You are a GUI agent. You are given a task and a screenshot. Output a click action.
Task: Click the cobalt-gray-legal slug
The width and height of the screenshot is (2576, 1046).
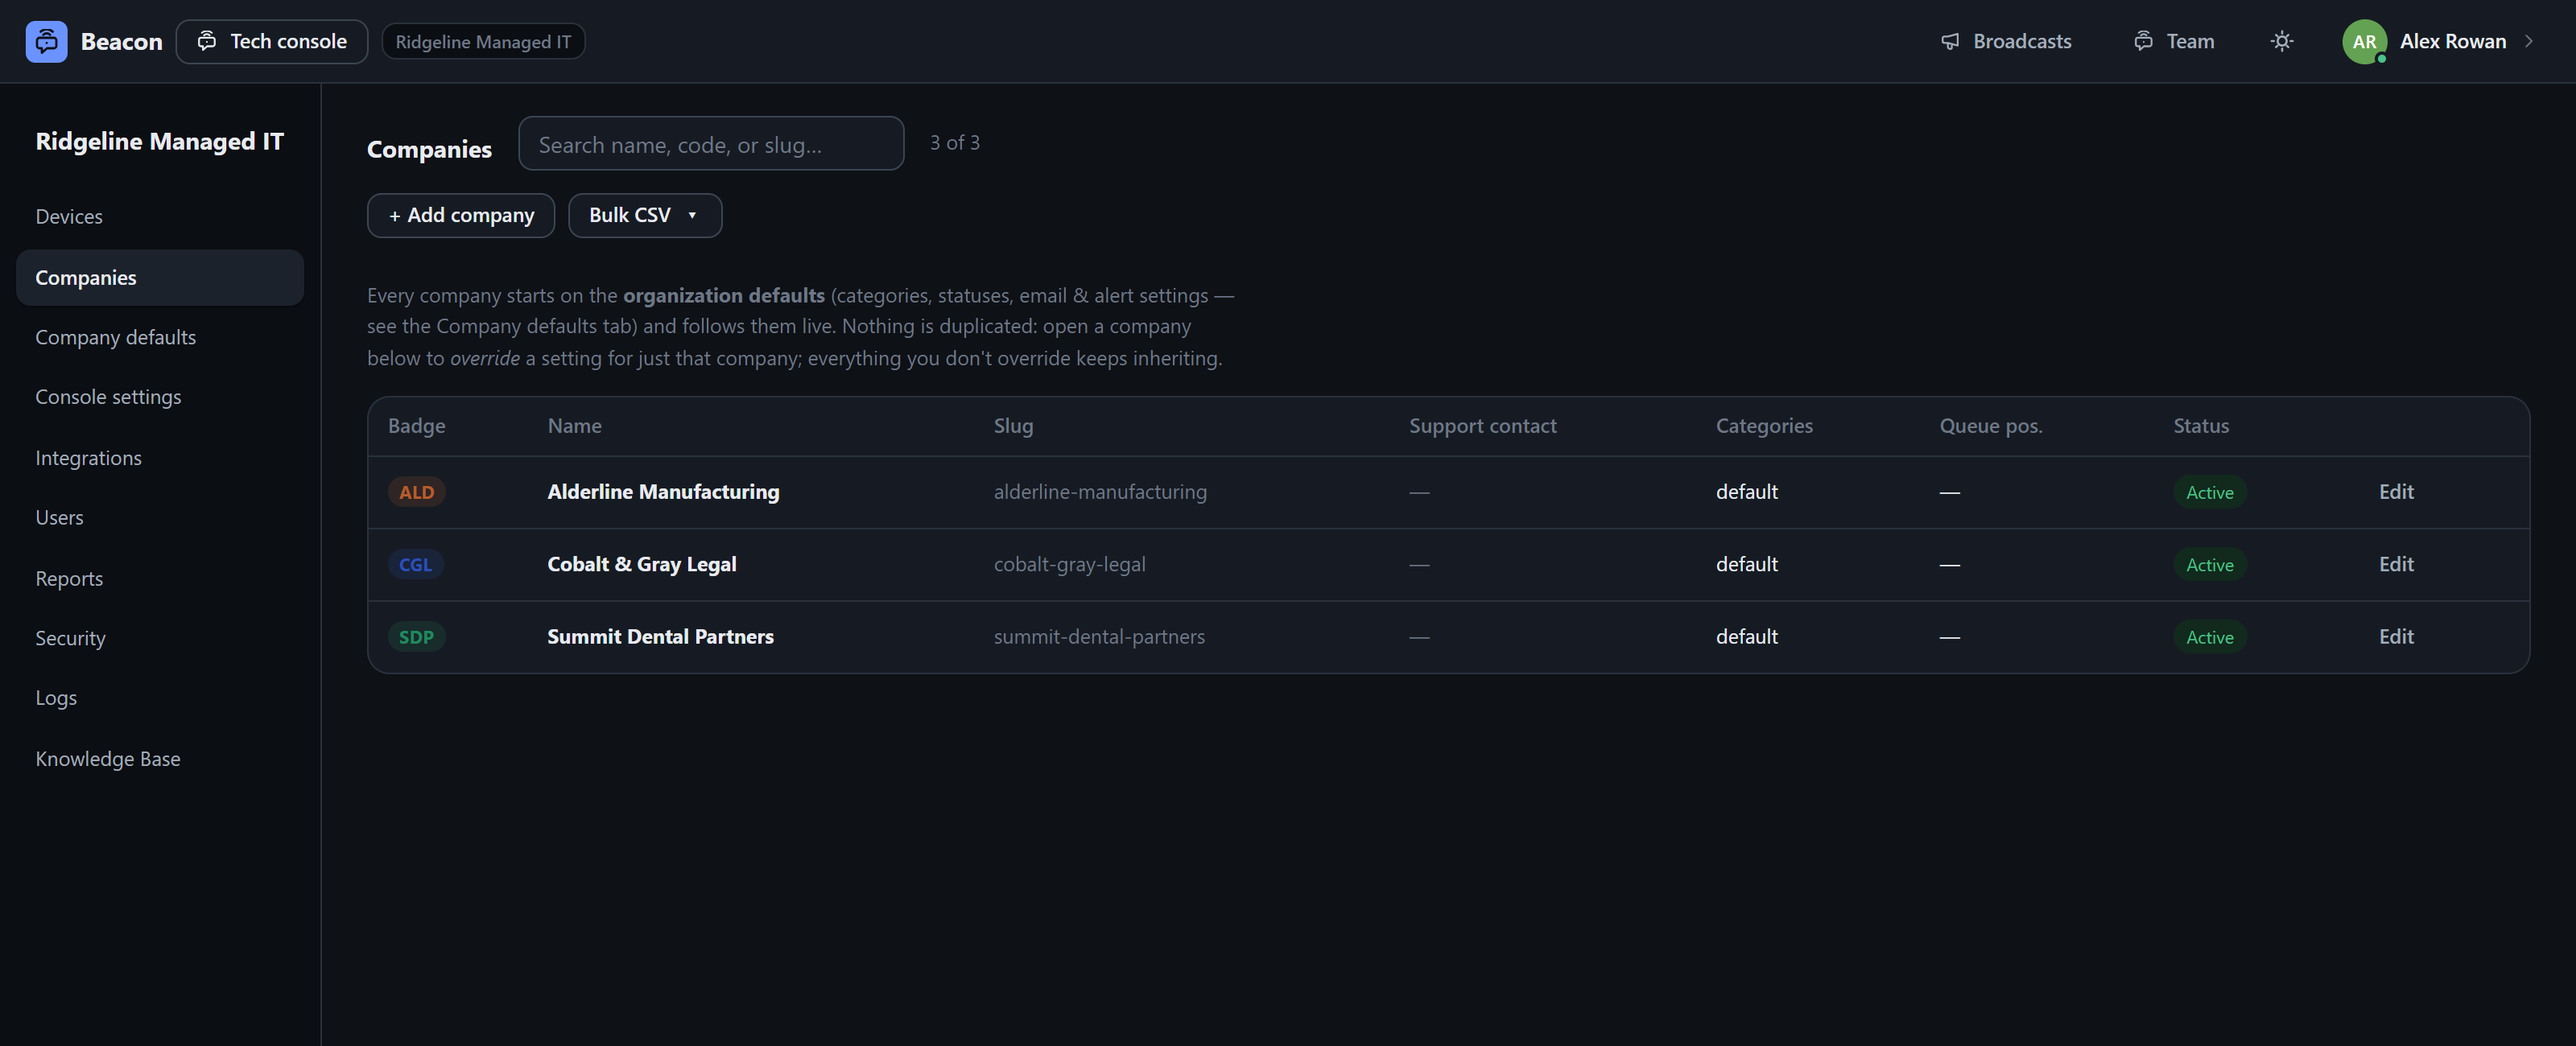pos(1069,564)
